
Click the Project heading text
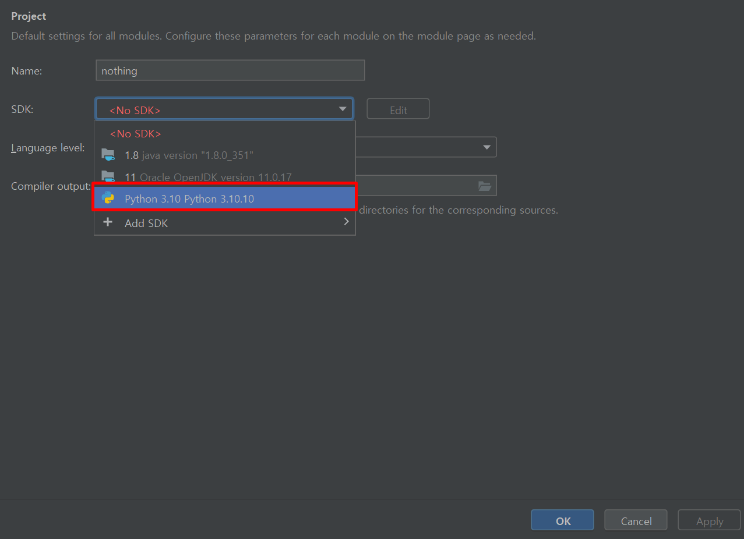(29, 16)
